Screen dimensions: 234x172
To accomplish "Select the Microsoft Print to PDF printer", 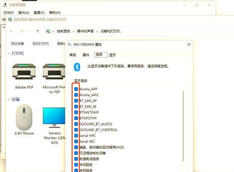I will click(54, 71).
